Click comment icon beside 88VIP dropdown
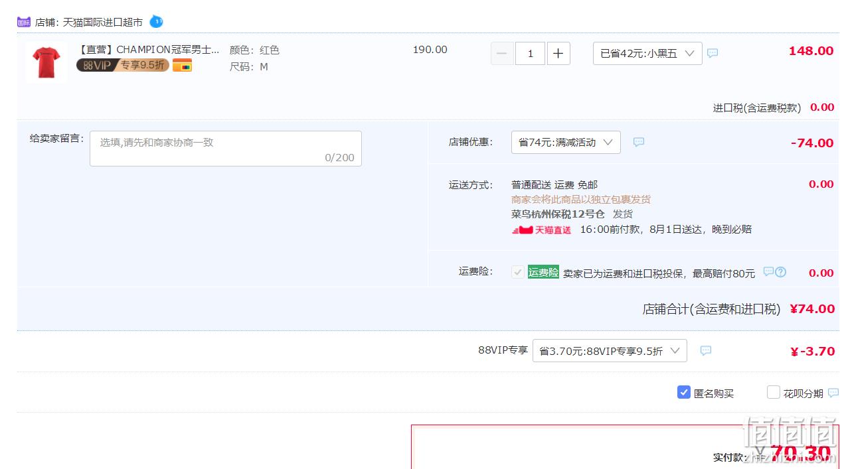The image size is (842, 469). coord(706,350)
